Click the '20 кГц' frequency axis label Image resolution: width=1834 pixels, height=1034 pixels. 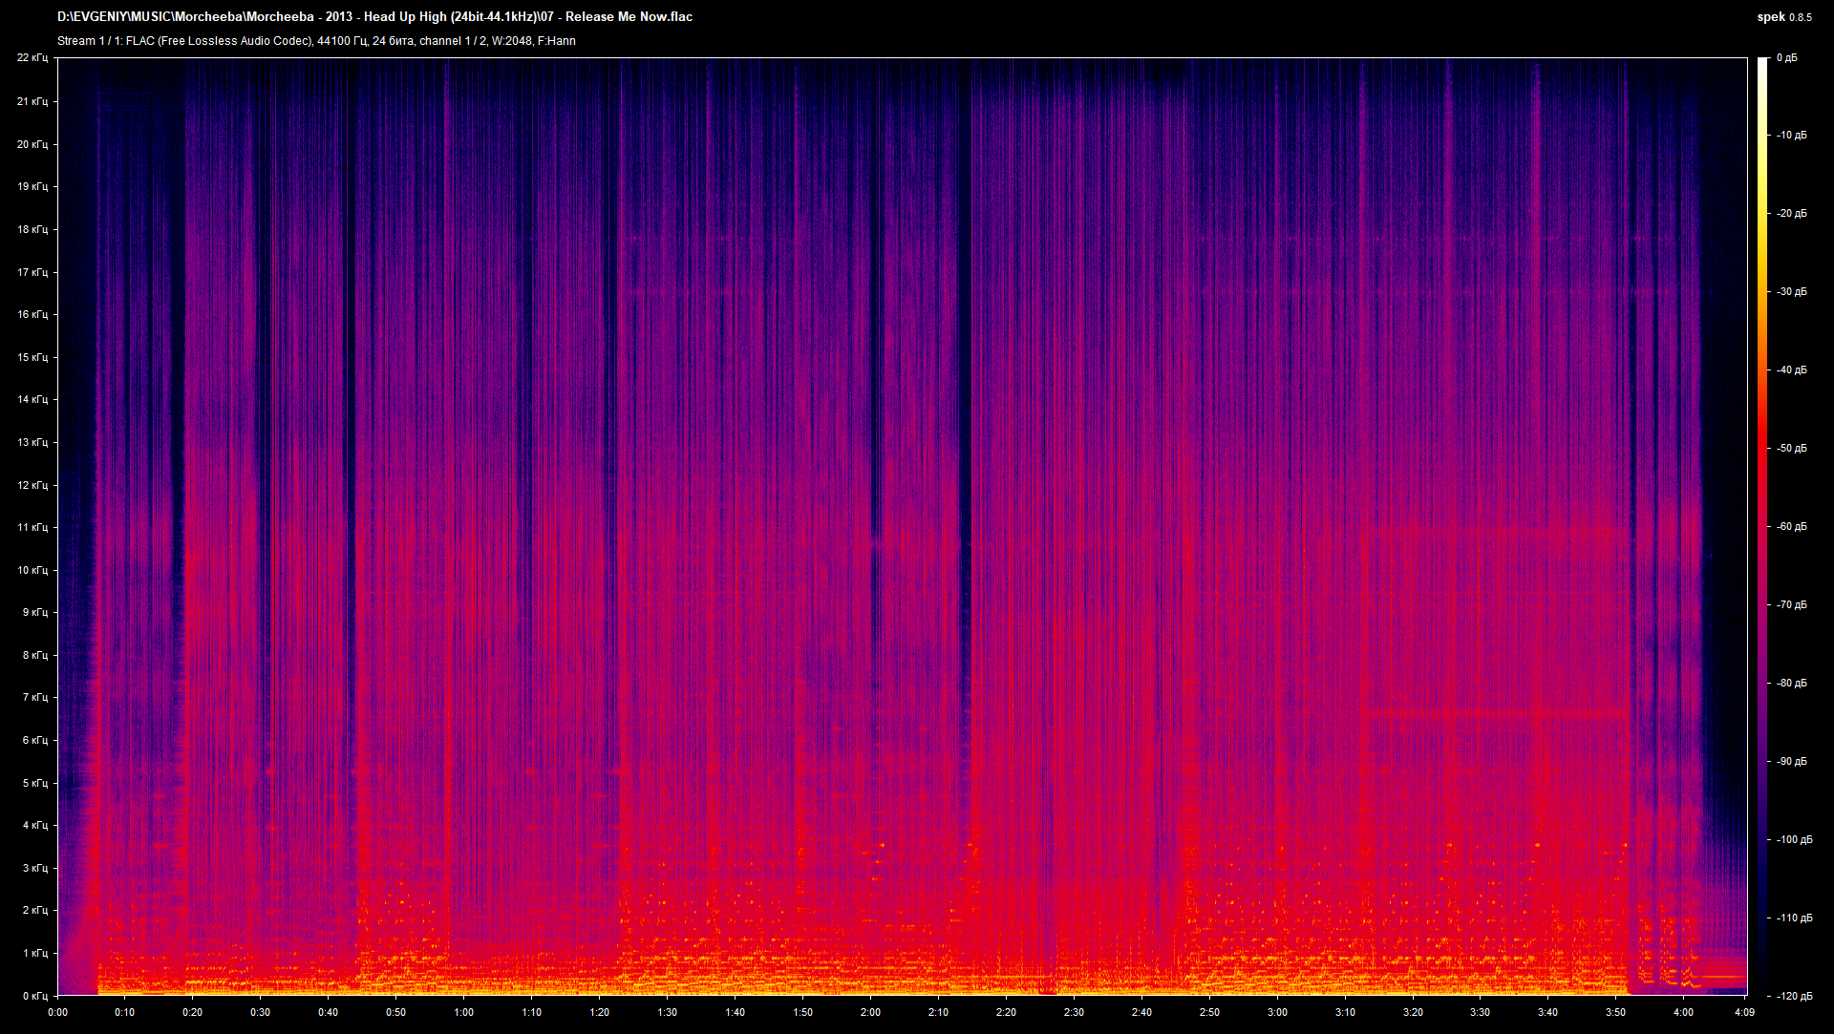pyautogui.click(x=32, y=144)
